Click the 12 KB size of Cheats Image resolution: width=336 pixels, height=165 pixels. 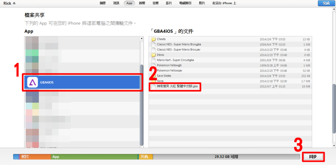click(306, 40)
